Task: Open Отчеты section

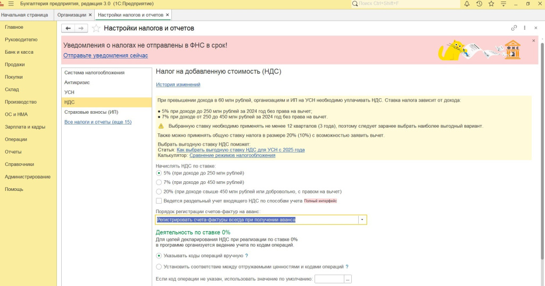Action: [13, 152]
